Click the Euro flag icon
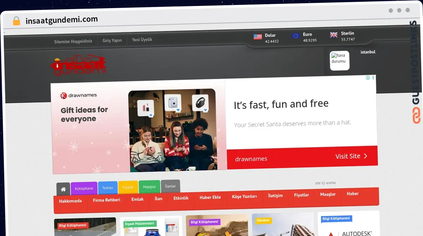Viewport: 423px width, 236px height. point(296,36)
